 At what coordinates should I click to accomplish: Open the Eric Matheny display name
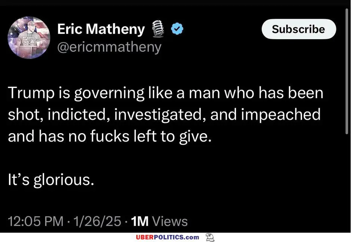coord(101,29)
